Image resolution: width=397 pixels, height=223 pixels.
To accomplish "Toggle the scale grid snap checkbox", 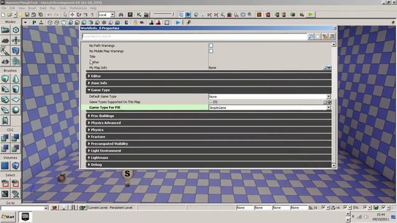I will pos(365,208).
